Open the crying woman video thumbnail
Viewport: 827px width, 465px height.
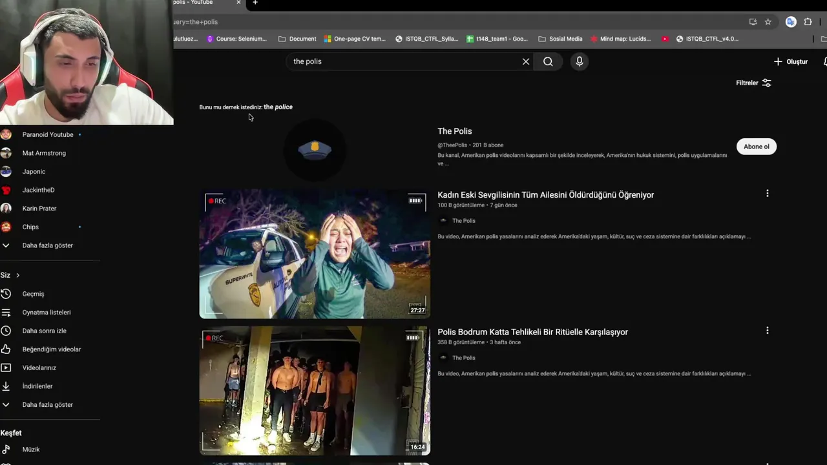[x=315, y=254]
